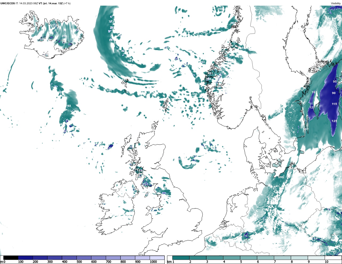Click the '500' tick on the meters scale

79,262
